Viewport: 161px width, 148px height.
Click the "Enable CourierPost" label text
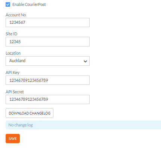29,4
